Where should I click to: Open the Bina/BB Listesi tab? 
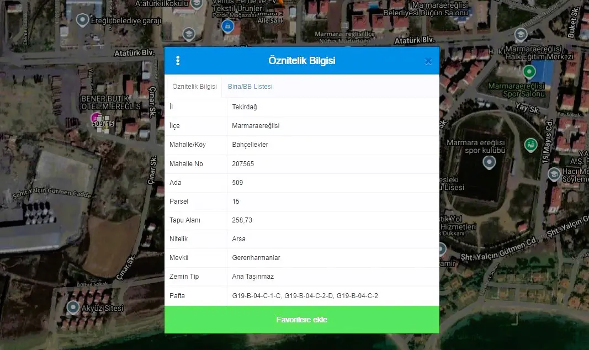(x=250, y=86)
